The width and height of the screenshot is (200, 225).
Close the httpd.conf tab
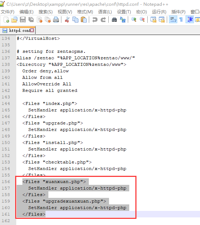[32, 30]
